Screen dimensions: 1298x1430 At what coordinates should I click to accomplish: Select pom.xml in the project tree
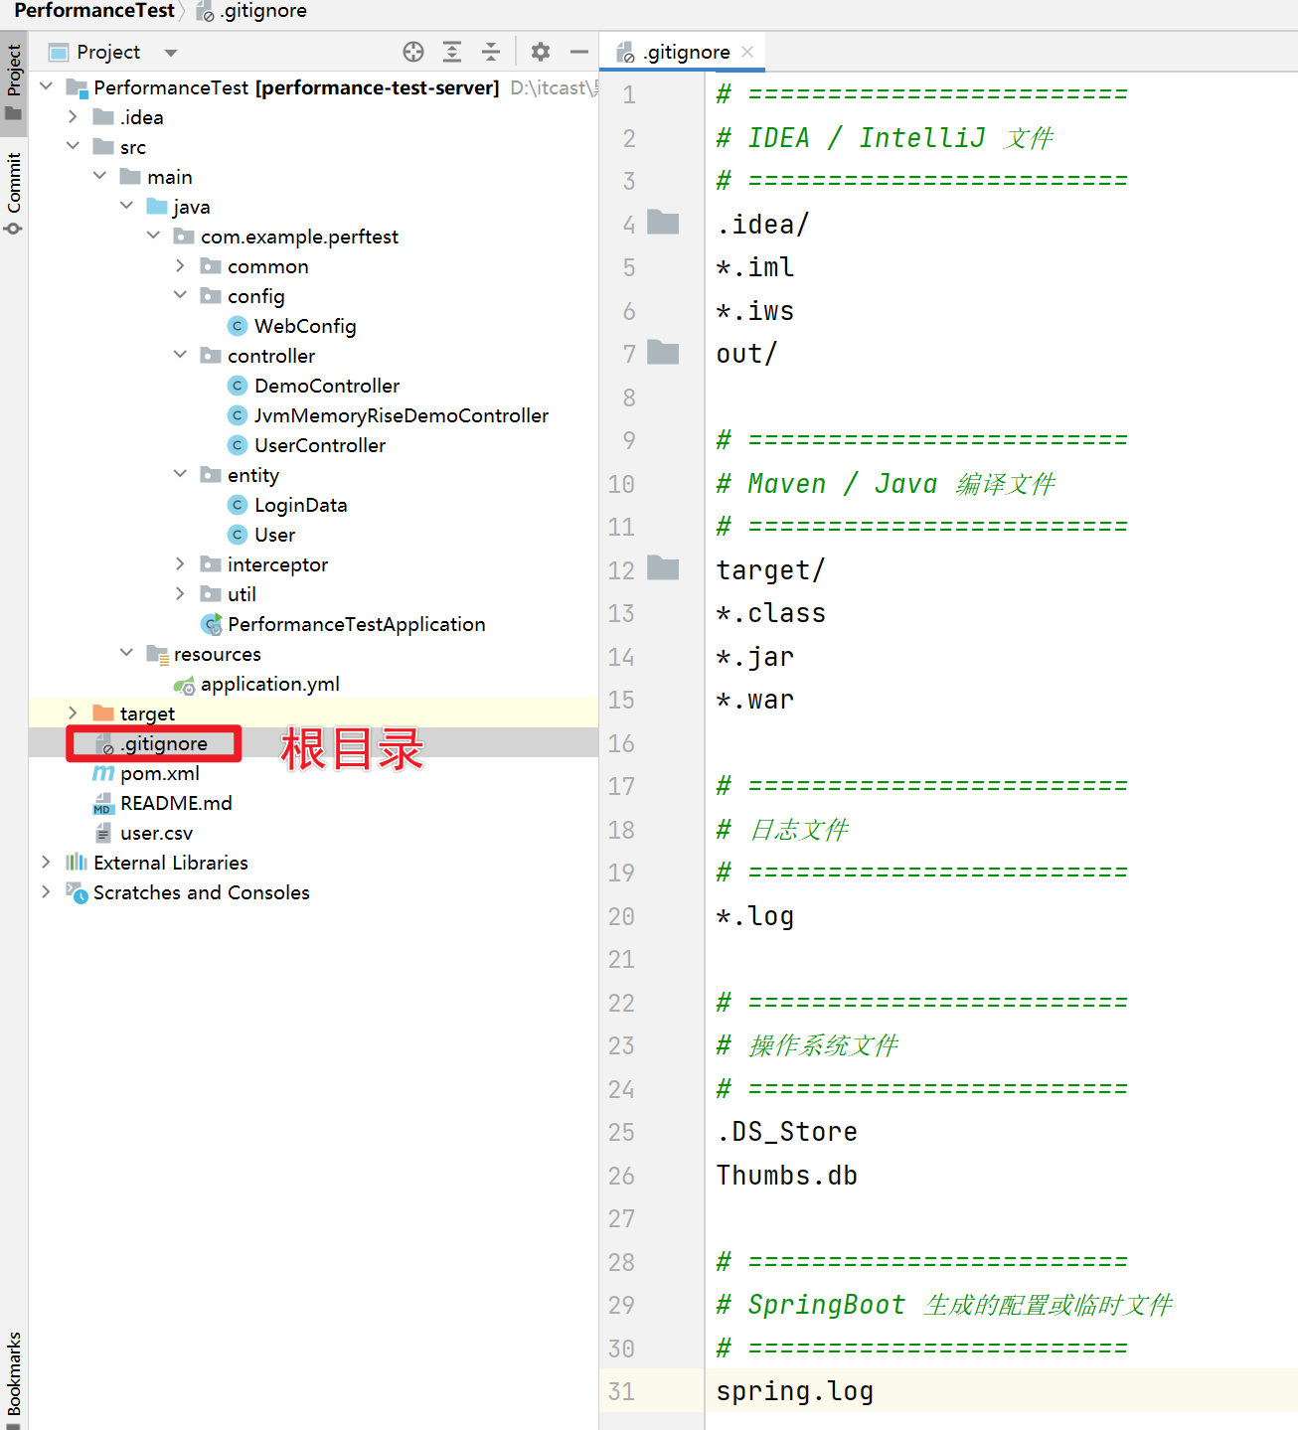click(160, 773)
